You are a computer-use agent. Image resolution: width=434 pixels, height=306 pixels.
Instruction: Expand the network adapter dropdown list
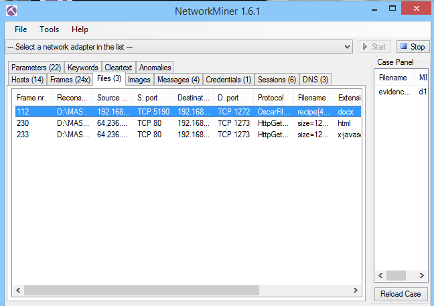347,47
